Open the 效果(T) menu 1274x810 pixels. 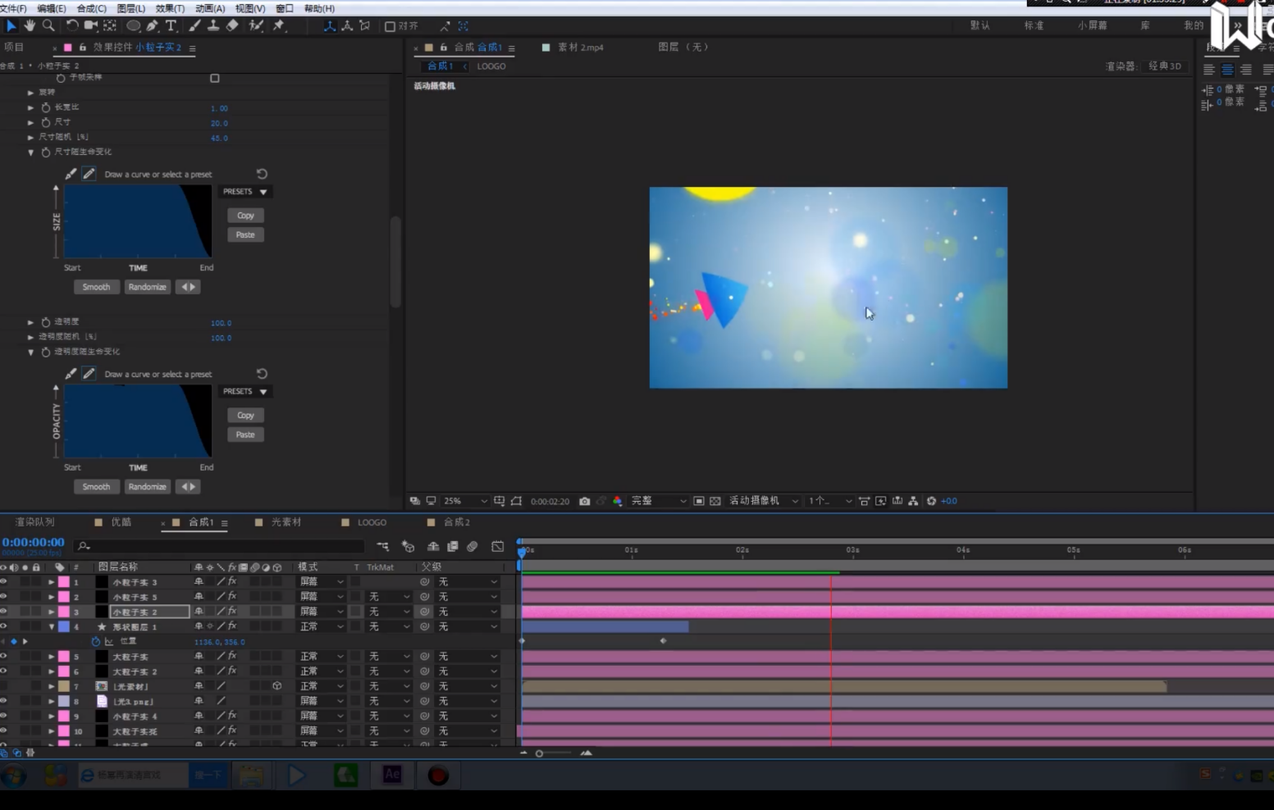pos(170,8)
